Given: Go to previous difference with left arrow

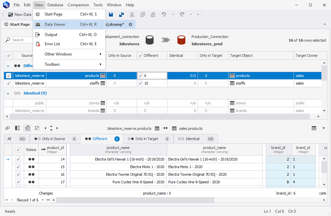Looking at the screenshot, I should 45,128.
